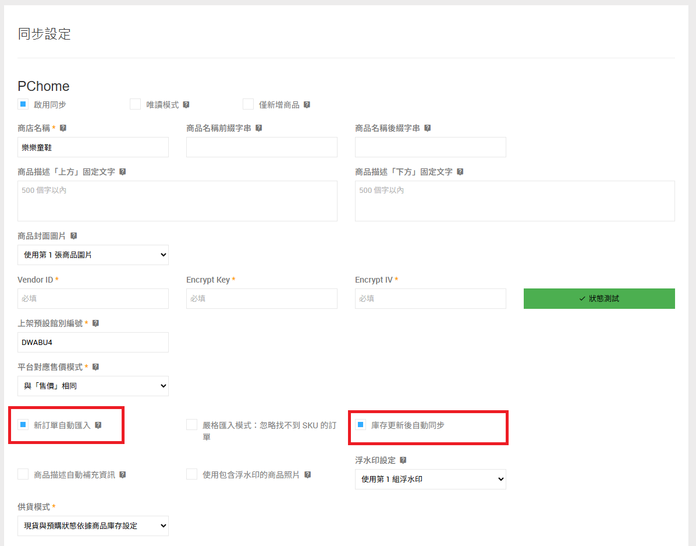The width and height of the screenshot is (696, 546).
Task: Expand the 平台對應售價模式 dropdown
Action: (x=93, y=386)
